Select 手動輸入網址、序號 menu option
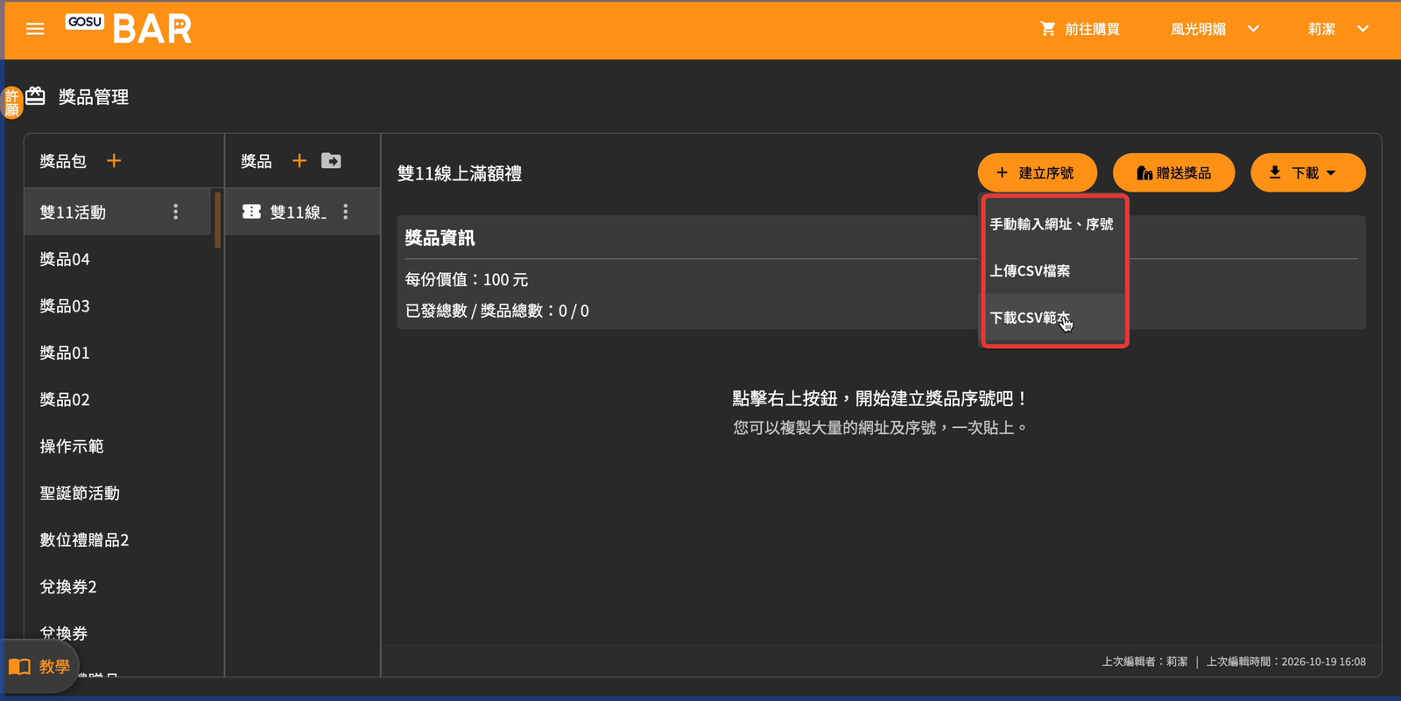The width and height of the screenshot is (1401, 701). pos(1054,224)
